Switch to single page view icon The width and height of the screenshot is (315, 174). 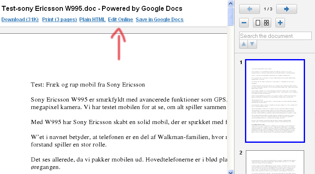[258, 22]
